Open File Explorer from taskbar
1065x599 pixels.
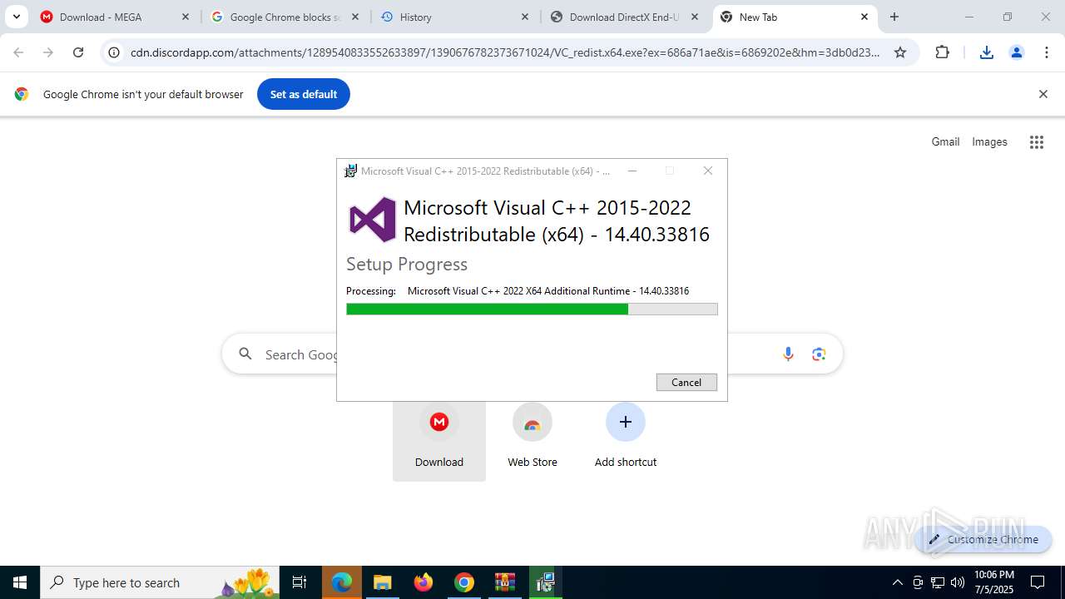(x=382, y=582)
